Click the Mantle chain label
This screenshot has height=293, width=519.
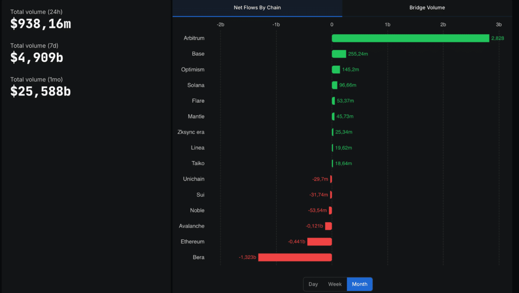click(196, 116)
